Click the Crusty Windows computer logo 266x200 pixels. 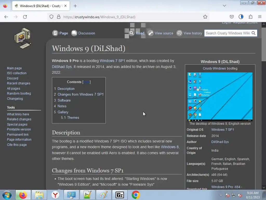[x=23, y=38]
